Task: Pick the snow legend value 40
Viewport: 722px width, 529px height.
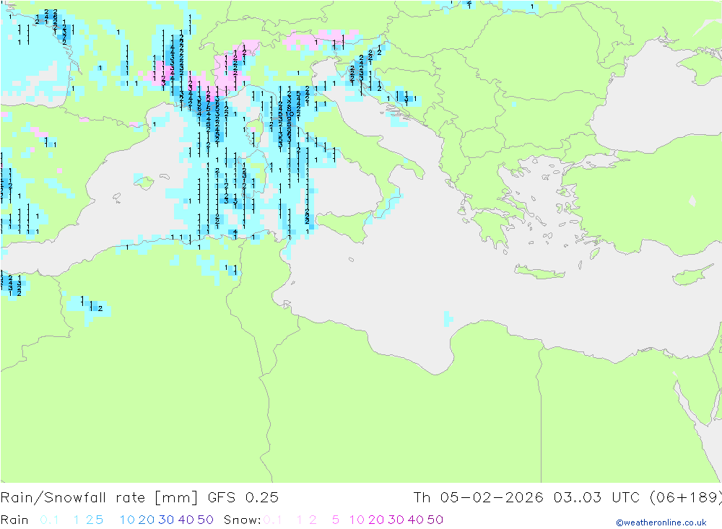Action: coord(416,520)
